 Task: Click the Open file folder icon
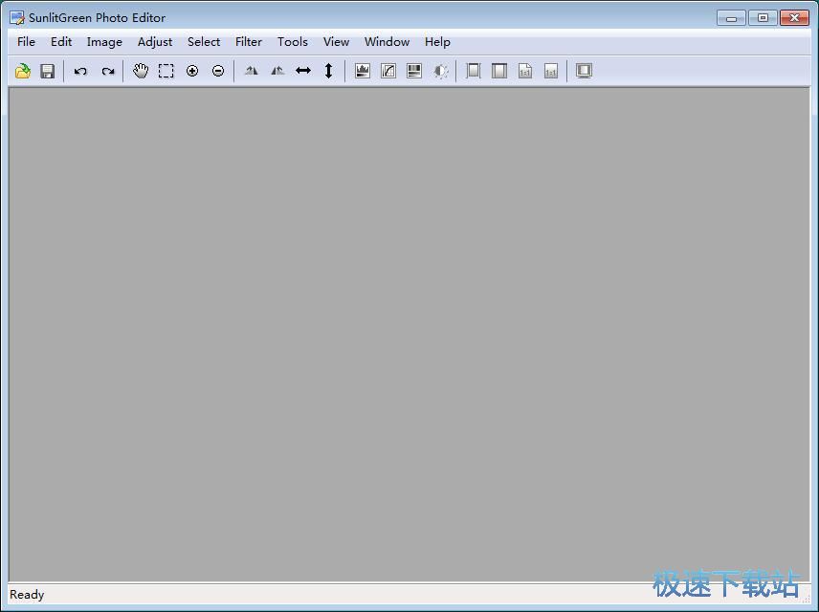tap(23, 71)
